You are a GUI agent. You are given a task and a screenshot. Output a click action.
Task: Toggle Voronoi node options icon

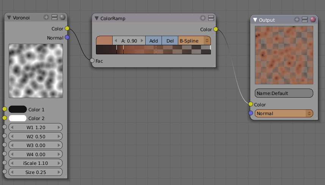click(x=55, y=17)
